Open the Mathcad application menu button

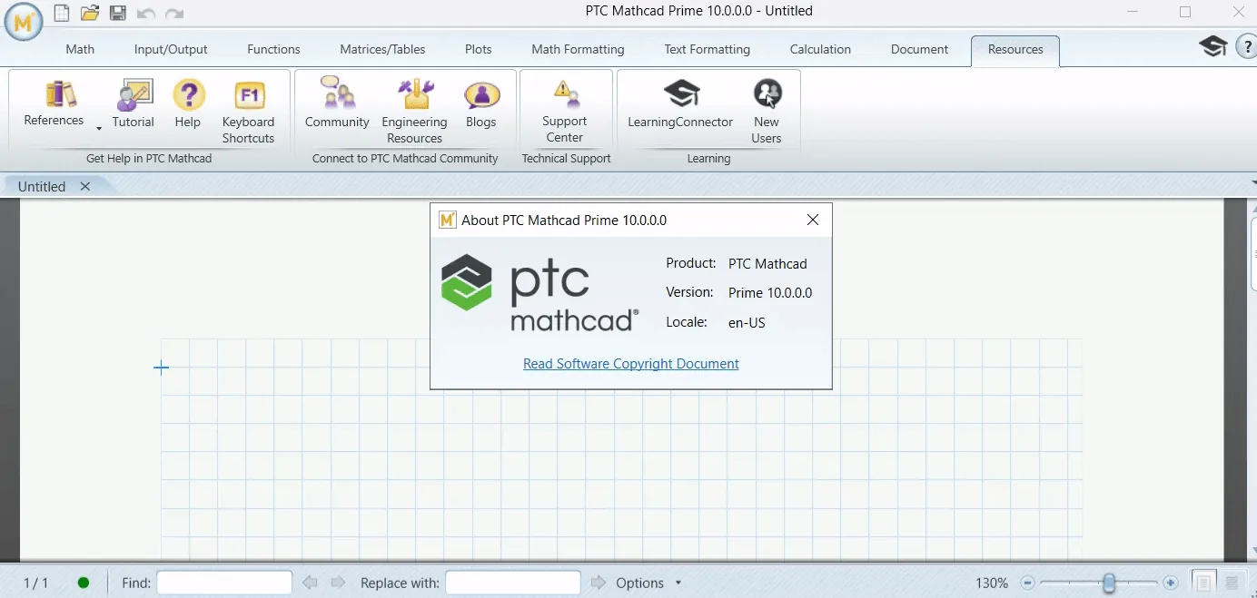click(24, 22)
